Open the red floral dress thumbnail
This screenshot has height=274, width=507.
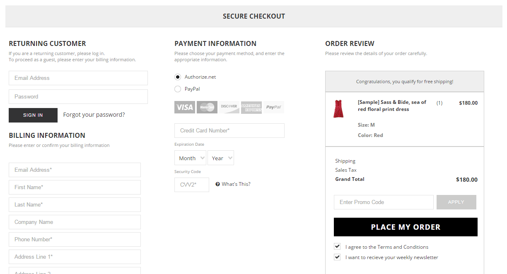pyautogui.click(x=338, y=109)
